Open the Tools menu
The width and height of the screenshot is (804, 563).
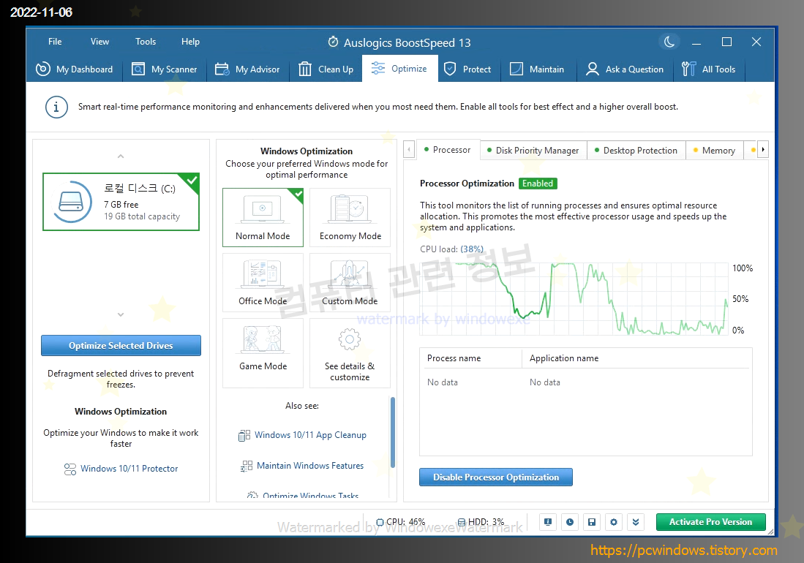point(146,42)
